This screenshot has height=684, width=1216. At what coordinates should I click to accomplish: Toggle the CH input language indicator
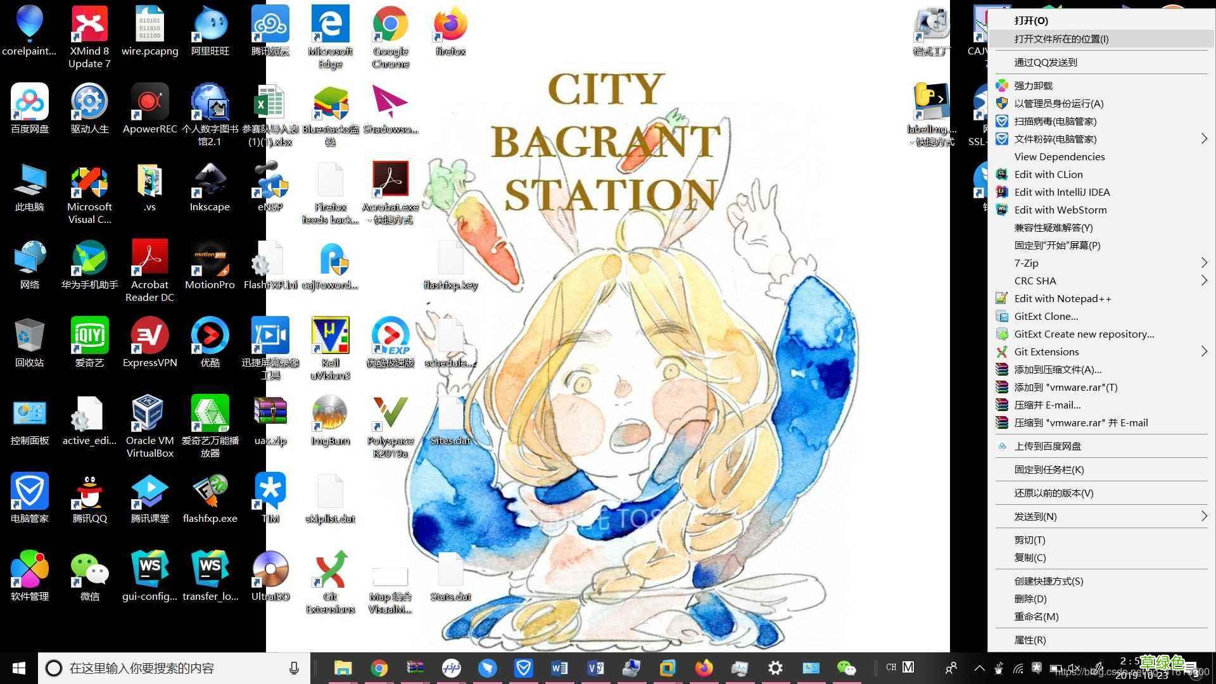pyautogui.click(x=891, y=667)
